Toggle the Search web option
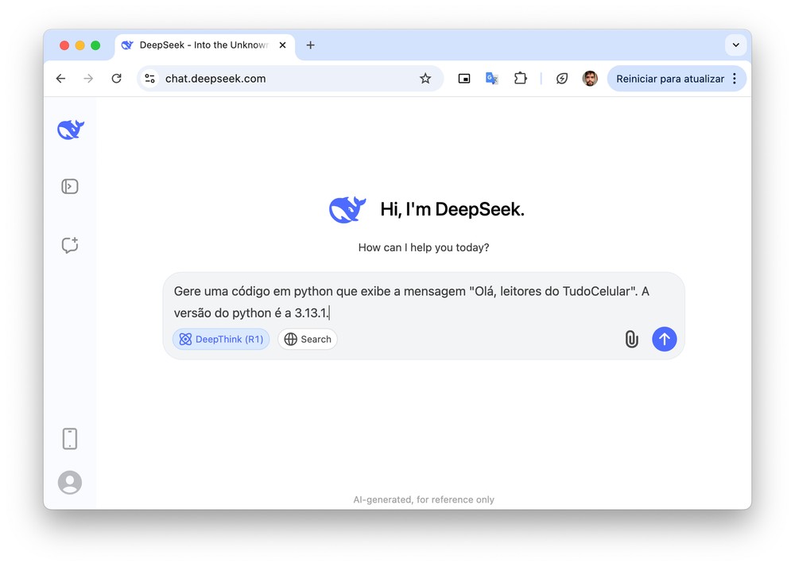Viewport: 795px width, 567px height. coord(307,340)
